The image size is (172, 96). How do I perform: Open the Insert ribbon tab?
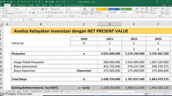[x=14, y=5]
